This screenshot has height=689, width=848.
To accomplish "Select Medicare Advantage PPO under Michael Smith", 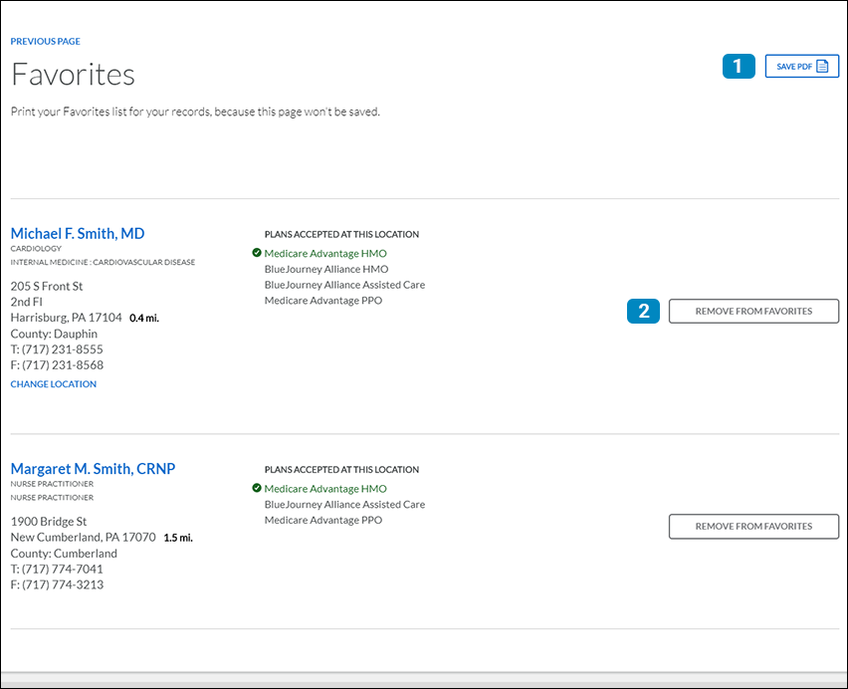I will click(x=322, y=300).
